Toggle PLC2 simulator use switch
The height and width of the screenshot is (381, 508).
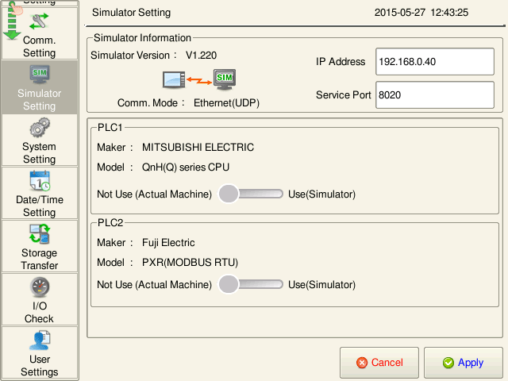pos(251,284)
